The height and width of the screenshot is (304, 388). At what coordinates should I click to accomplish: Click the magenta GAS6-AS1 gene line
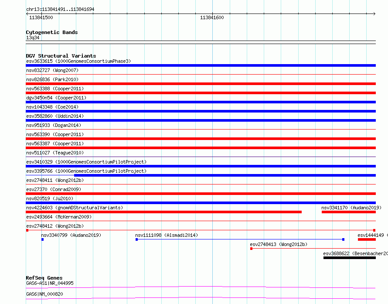click(201, 287)
